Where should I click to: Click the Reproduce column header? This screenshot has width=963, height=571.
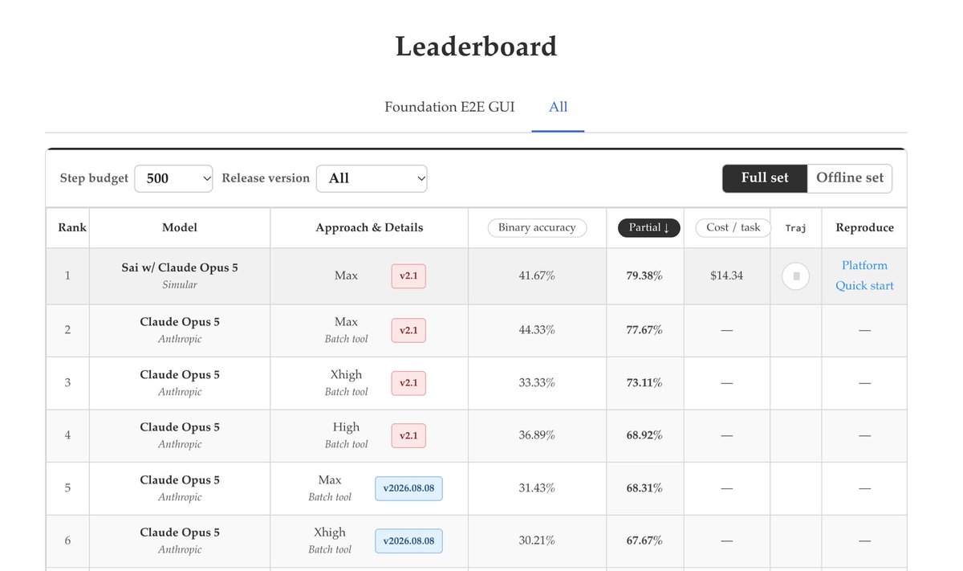click(x=864, y=228)
